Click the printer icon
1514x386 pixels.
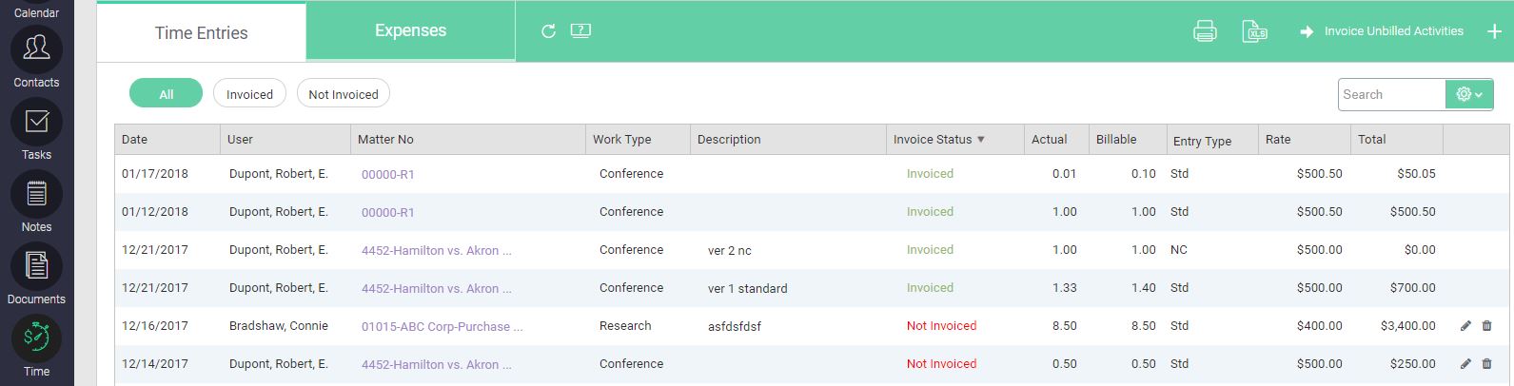coord(1205,31)
